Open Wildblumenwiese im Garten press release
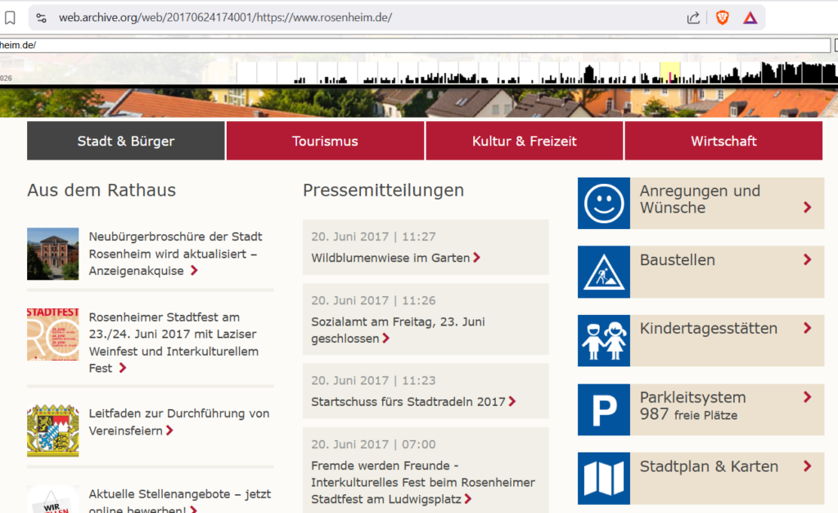The width and height of the screenshot is (838, 513). (x=390, y=258)
